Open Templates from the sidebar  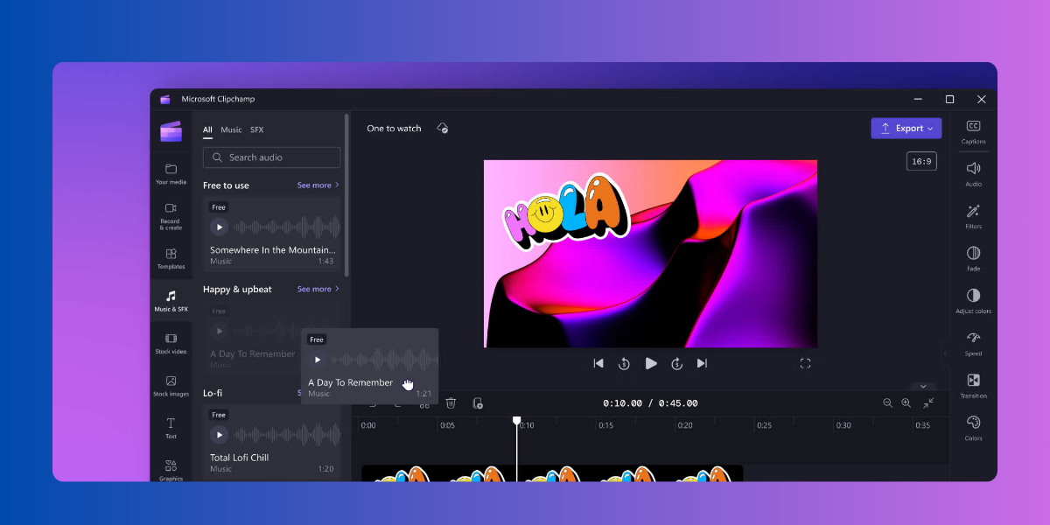(x=171, y=256)
